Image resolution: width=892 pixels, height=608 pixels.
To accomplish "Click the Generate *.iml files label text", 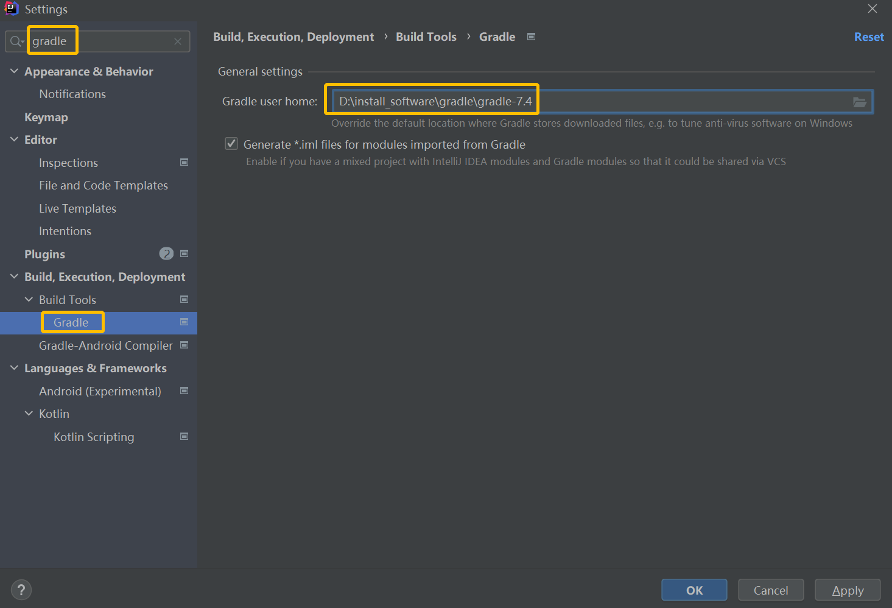I will tap(384, 144).
